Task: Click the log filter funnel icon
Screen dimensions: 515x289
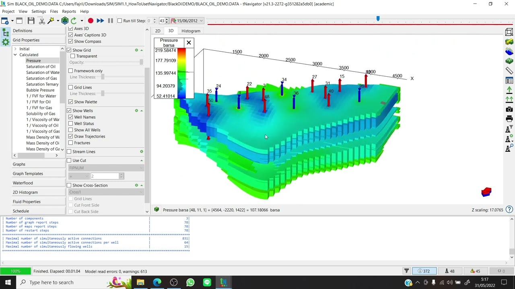Action: click(x=406, y=271)
